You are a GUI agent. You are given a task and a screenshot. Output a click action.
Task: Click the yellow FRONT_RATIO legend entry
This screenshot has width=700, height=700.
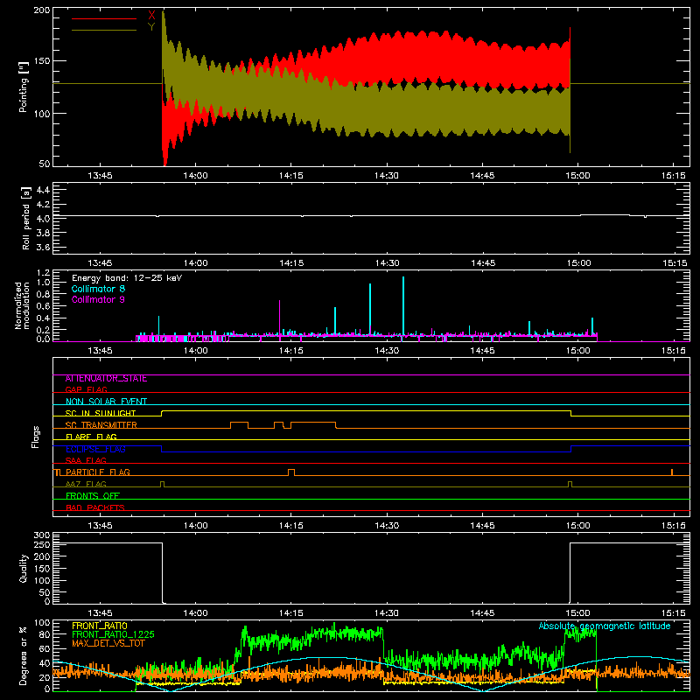(x=100, y=626)
